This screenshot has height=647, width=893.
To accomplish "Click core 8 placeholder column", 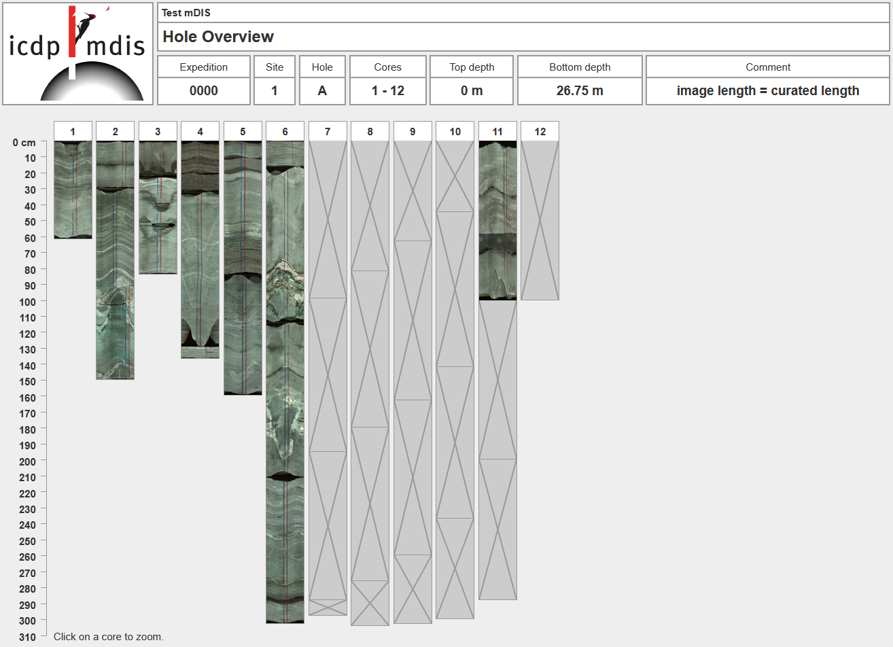I will tap(370, 383).
